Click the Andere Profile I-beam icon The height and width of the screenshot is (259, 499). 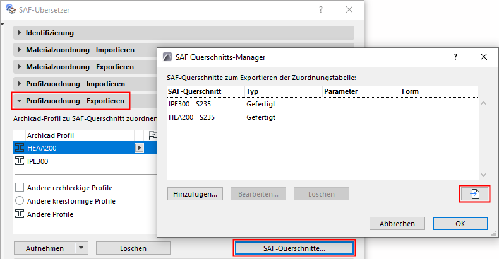pos(19,214)
